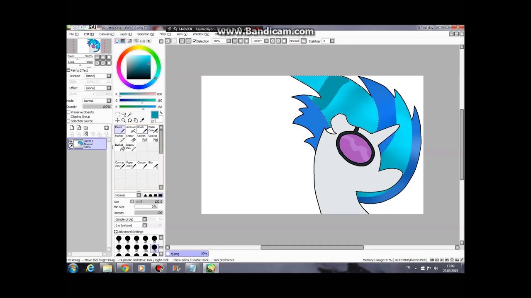The image size is (531, 298).
Task: Enable Clipping Group checkbox
Action: [x=69, y=117]
